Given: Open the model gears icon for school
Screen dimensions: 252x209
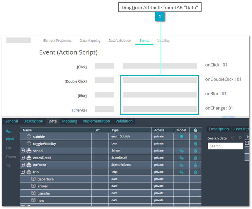Looking at the screenshot, I should tap(182, 151).
